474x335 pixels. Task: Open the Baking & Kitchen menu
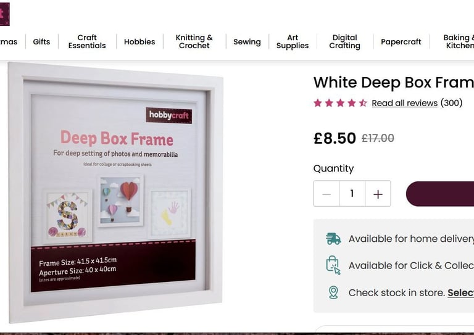point(459,42)
